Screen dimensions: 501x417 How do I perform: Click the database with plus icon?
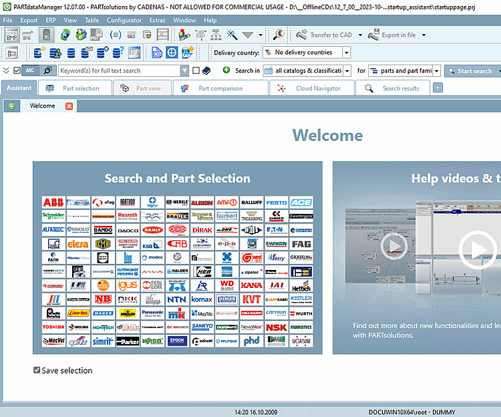(103, 53)
